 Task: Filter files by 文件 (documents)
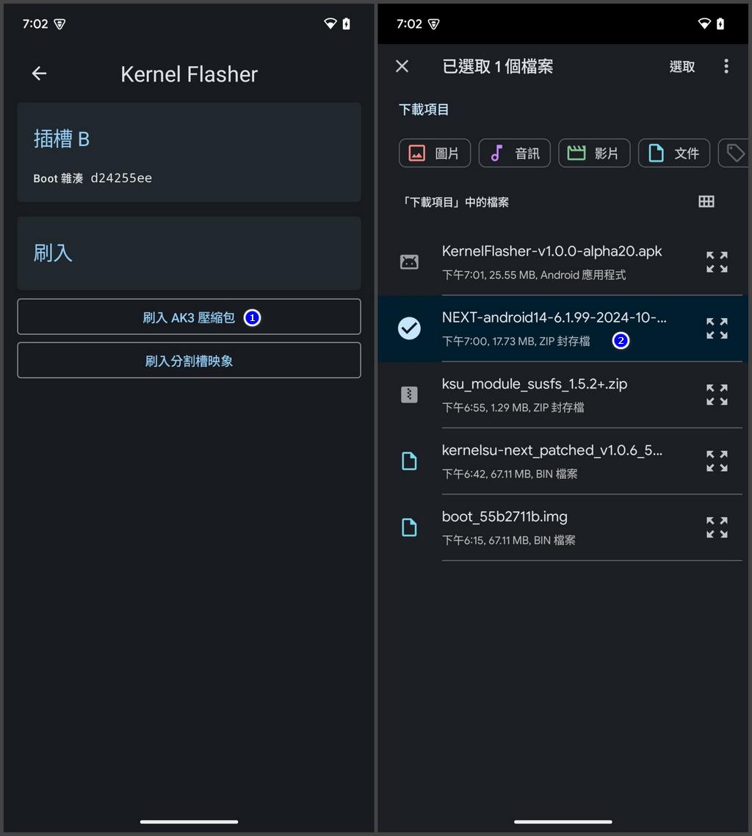click(x=673, y=153)
